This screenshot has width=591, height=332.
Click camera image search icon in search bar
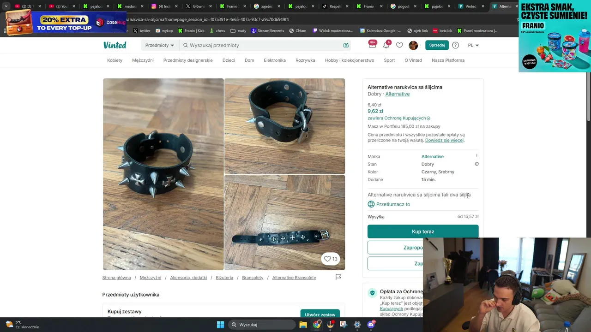coord(346,45)
